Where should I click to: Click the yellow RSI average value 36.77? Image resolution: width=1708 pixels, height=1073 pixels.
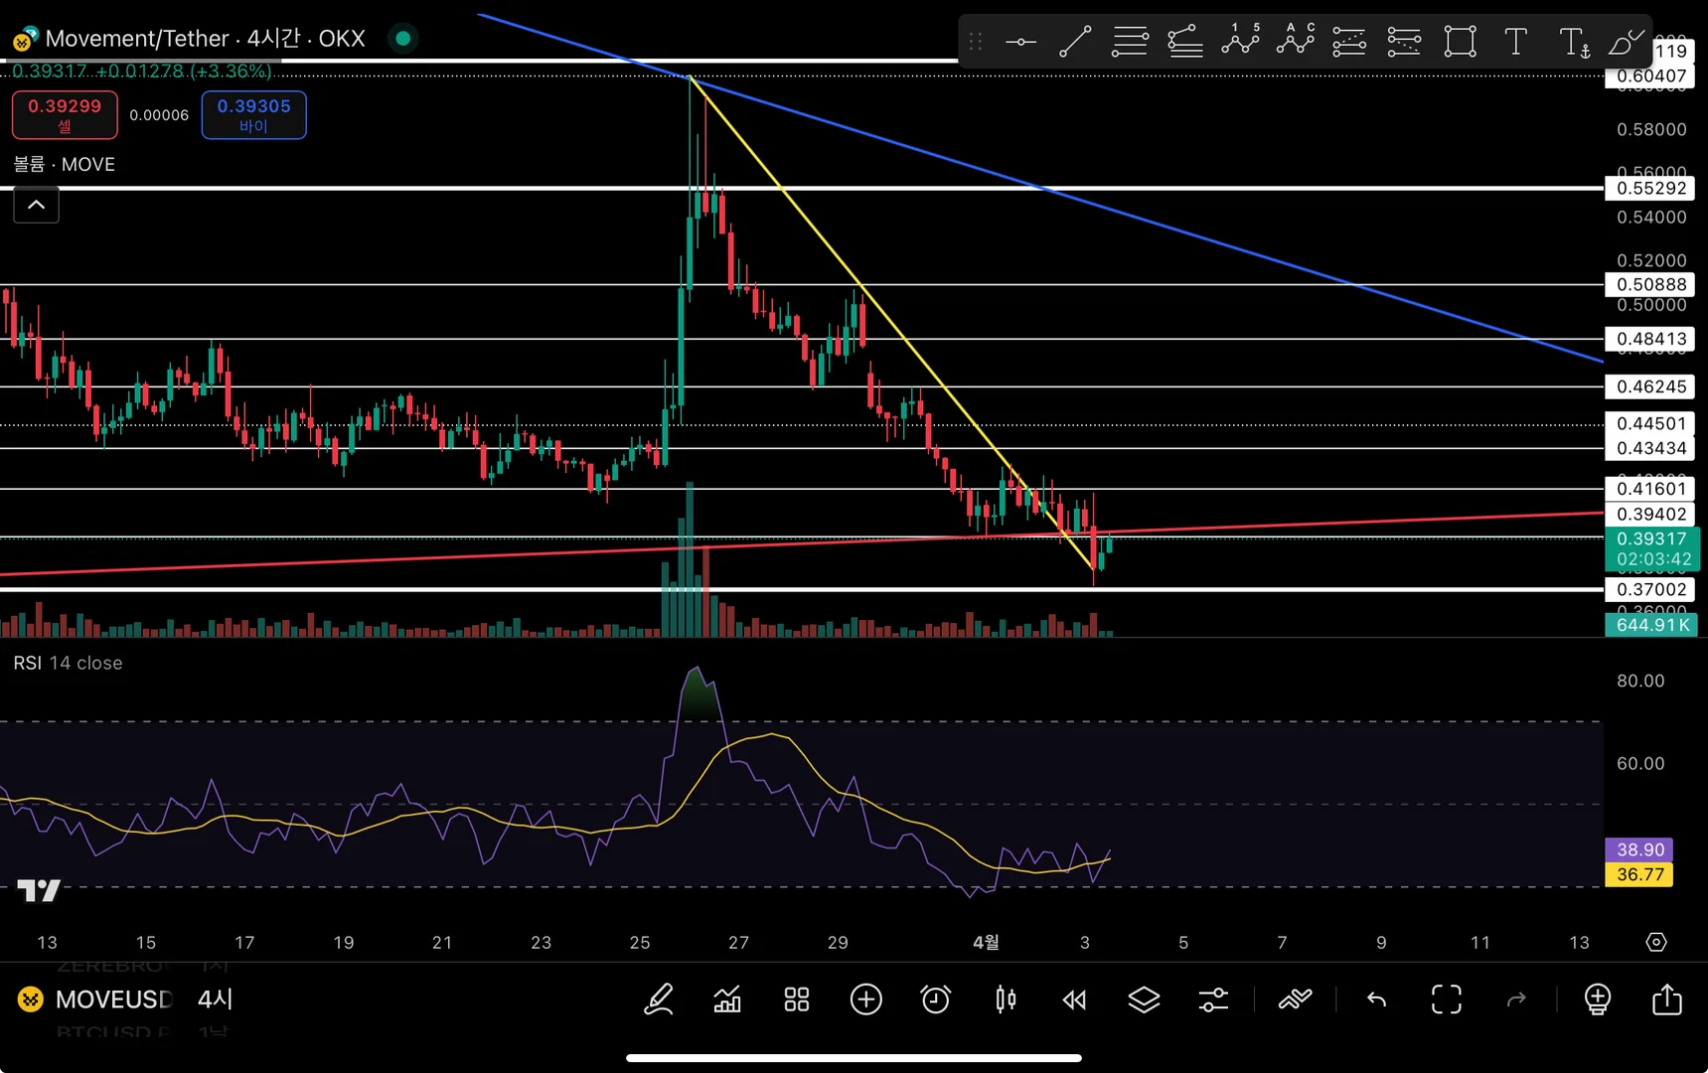click(1639, 874)
